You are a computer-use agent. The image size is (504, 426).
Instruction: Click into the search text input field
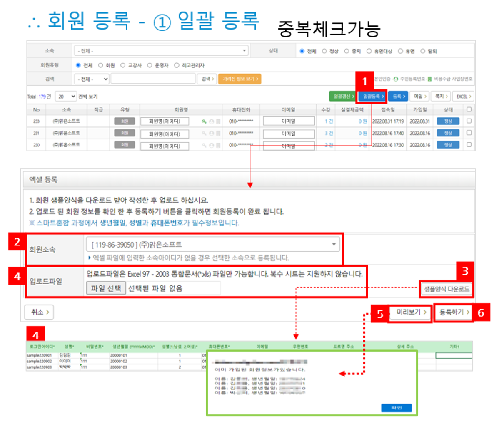point(153,79)
